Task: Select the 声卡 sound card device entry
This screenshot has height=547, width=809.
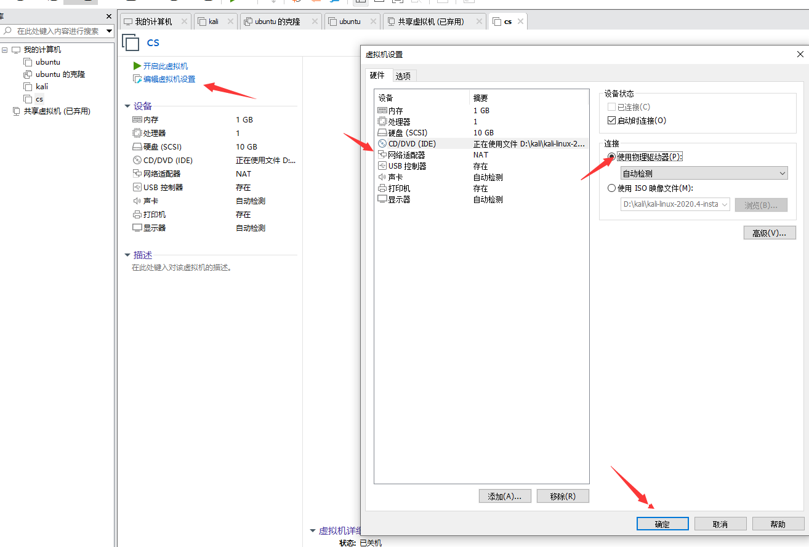Action: [x=395, y=177]
